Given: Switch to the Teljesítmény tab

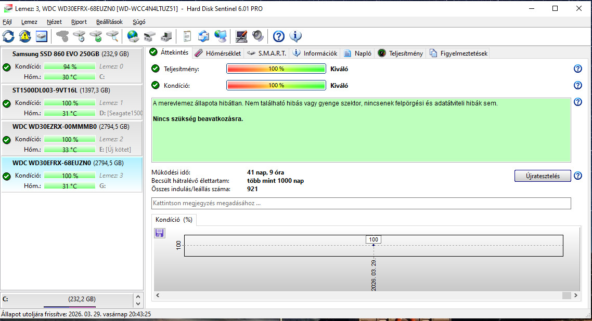Looking at the screenshot, I should tap(401, 53).
